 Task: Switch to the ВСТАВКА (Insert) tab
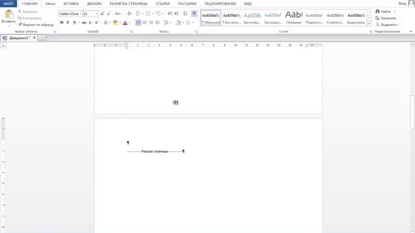(x=71, y=4)
